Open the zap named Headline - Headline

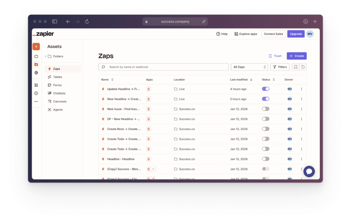(x=120, y=159)
